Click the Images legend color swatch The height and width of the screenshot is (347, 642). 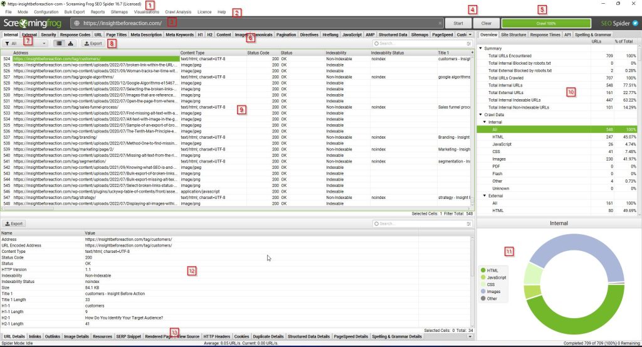(x=483, y=291)
